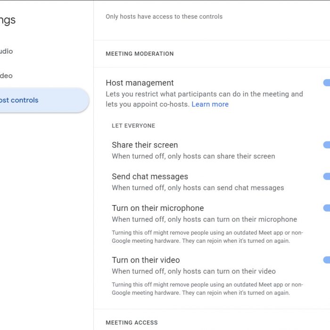Toggle the Turn on their microphone switch
The height and width of the screenshot is (330, 330).
[327, 208]
